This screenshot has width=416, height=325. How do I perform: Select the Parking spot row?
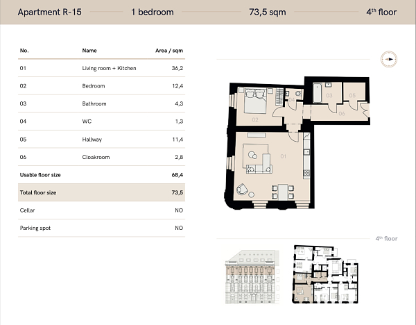pyautogui.click(x=101, y=228)
